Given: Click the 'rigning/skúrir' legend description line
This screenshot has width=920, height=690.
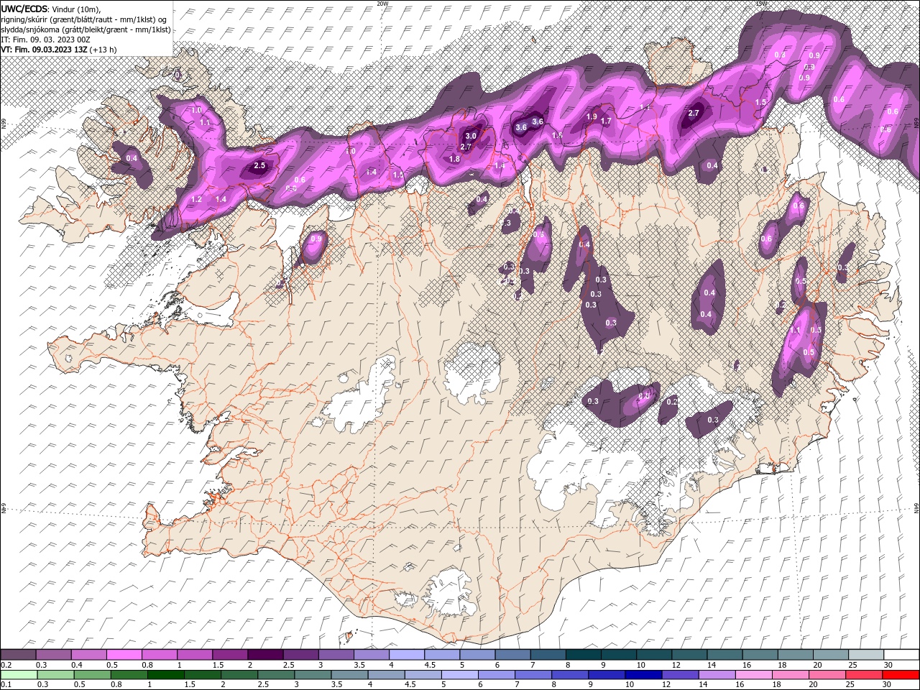Looking at the screenshot, I should (84, 19).
